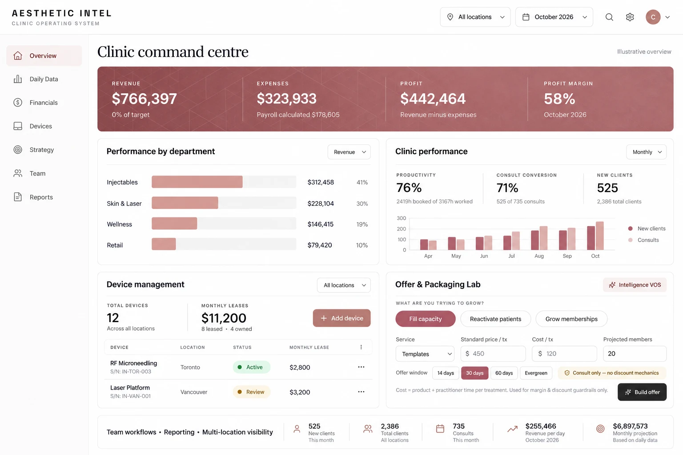Click the Review status badge
The width and height of the screenshot is (683, 455).
click(x=252, y=392)
